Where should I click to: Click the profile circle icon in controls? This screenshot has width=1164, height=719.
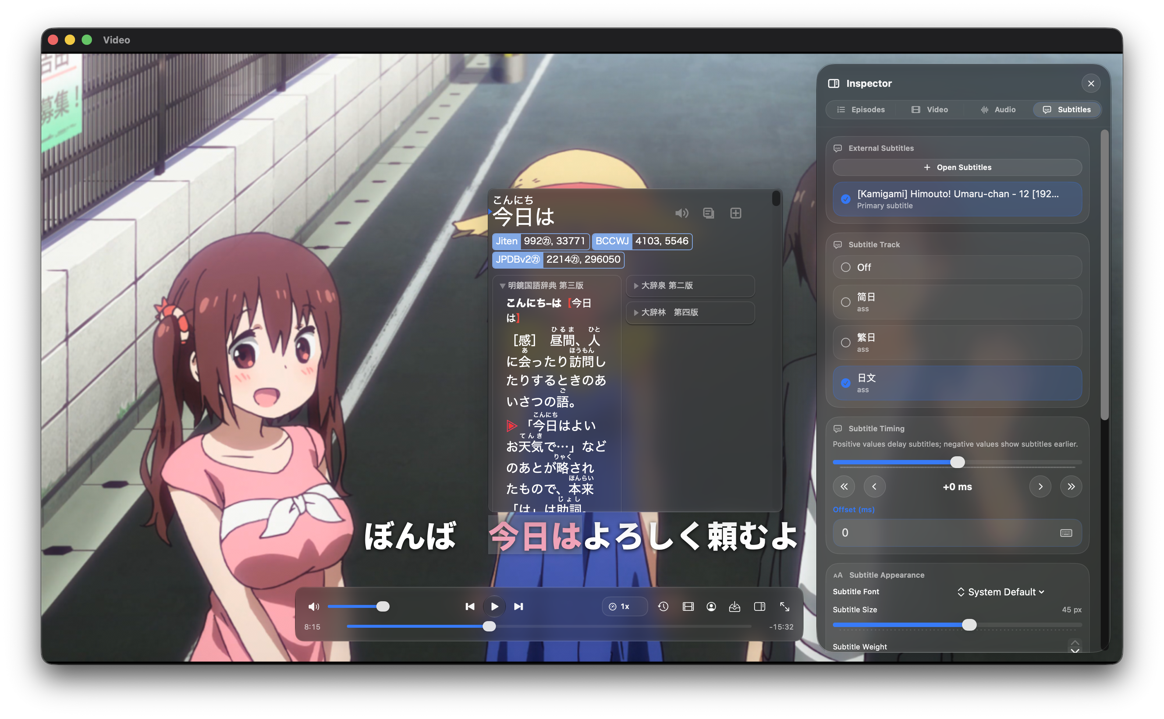click(x=711, y=606)
